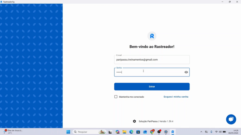This screenshot has width=241, height=135.
Task: Launch Microsoft Edge from taskbar
Action: tap(131, 132)
